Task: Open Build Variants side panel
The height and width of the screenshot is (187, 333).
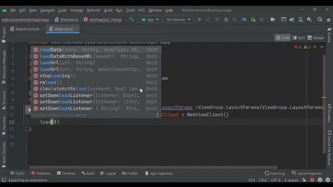Action: (4, 155)
